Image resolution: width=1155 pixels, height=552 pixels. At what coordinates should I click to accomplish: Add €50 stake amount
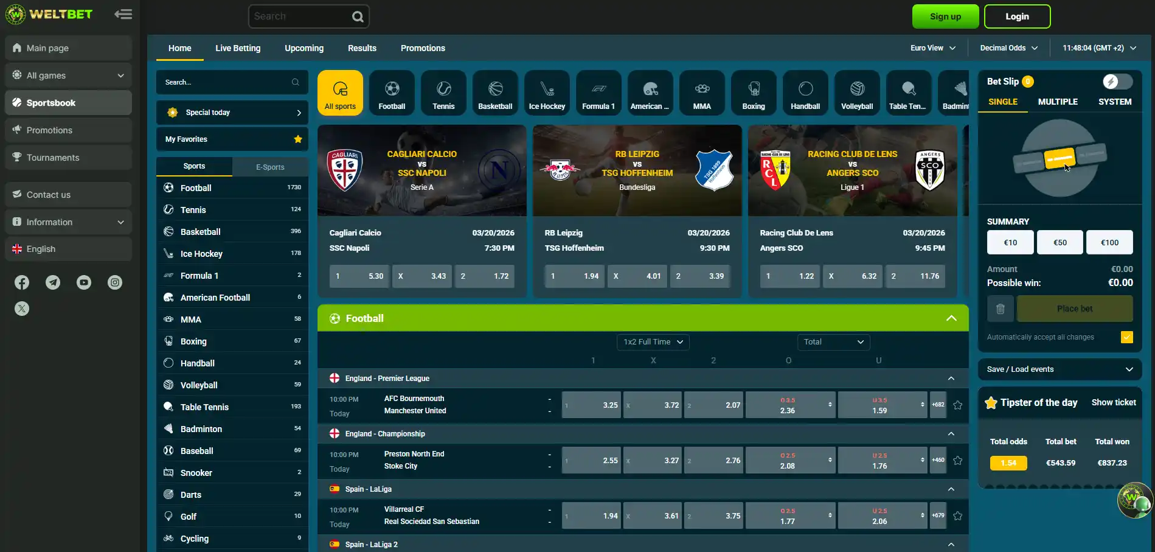1060,242
